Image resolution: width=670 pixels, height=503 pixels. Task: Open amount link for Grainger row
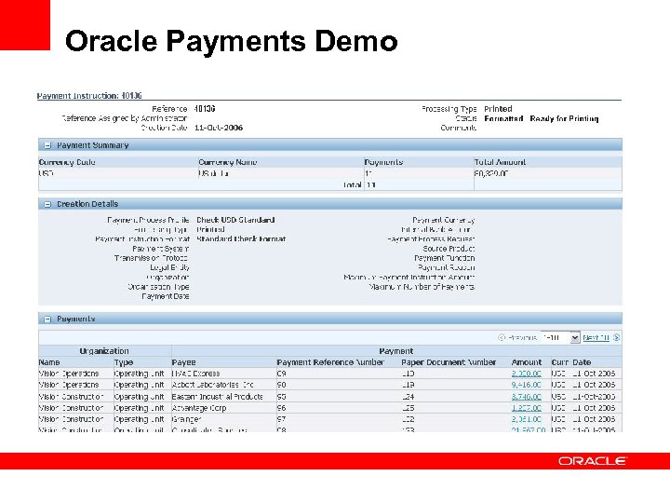(526, 419)
